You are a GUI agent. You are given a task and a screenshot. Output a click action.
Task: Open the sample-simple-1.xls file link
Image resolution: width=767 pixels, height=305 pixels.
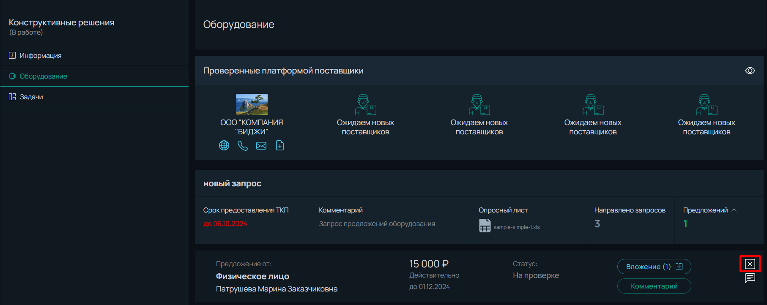[517, 227]
